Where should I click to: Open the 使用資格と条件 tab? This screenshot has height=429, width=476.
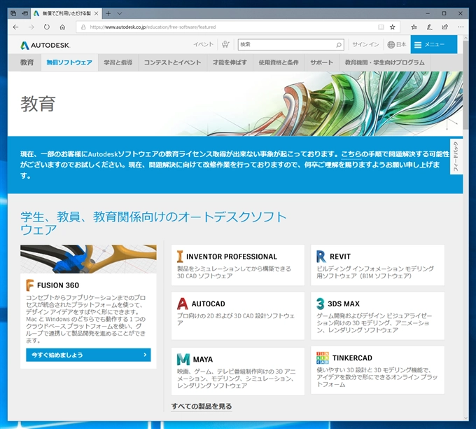click(279, 62)
